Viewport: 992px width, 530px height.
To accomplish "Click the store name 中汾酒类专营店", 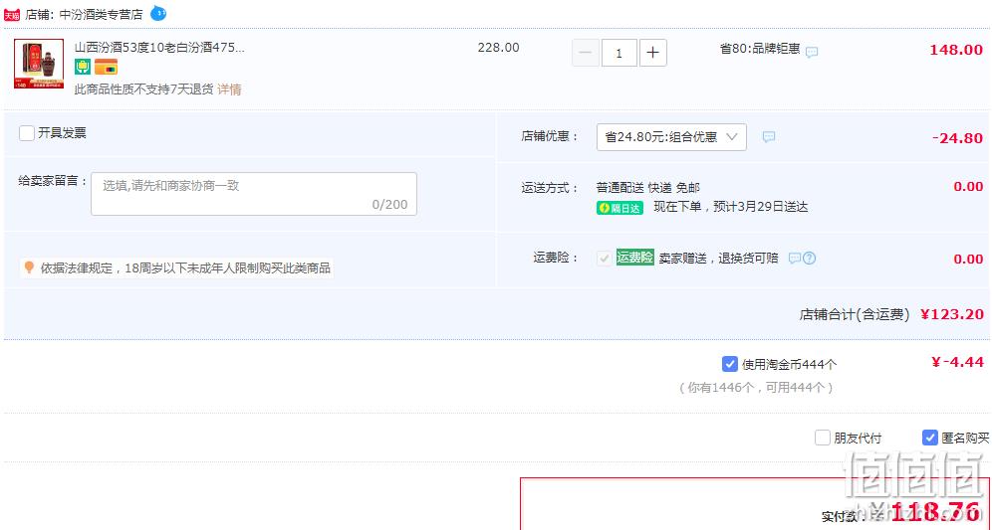I will coord(102,15).
